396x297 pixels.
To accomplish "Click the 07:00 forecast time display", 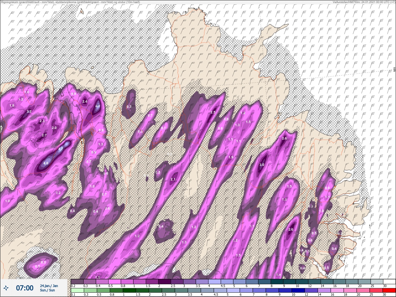I will [x=24, y=288].
